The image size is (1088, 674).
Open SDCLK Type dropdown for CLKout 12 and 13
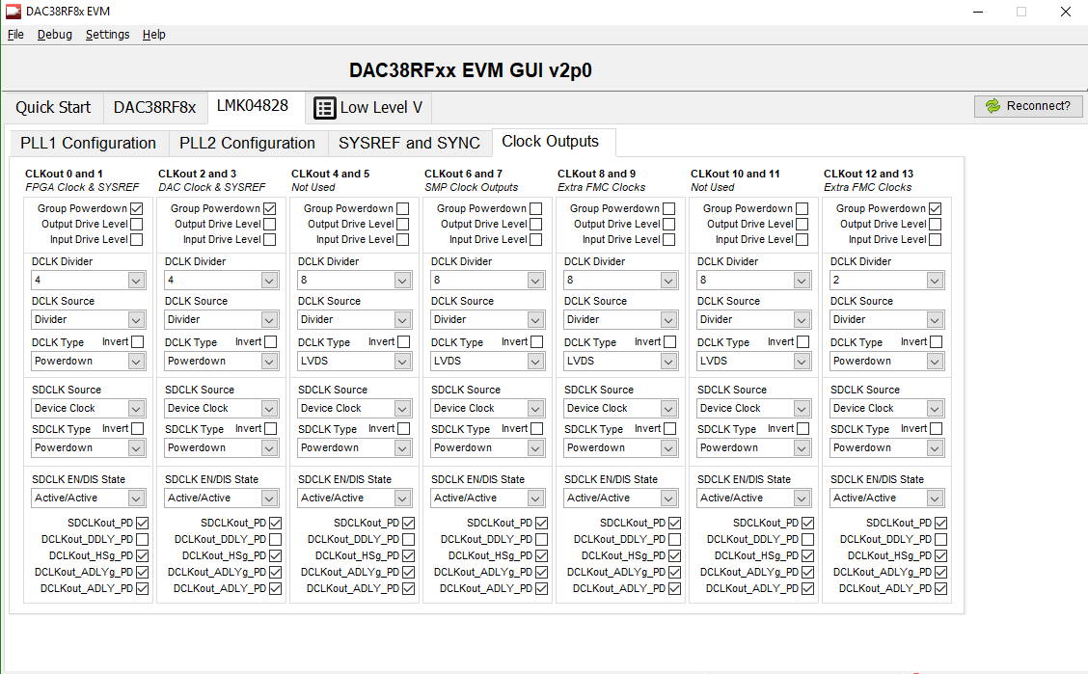coord(886,448)
